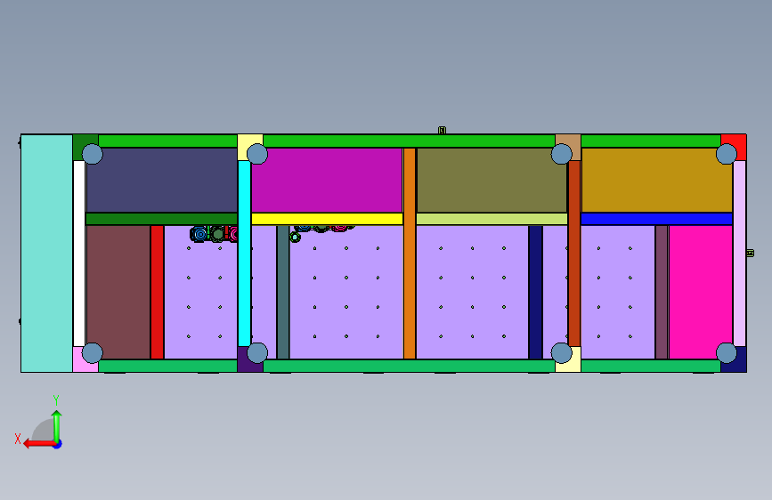This screenshot has width=772, height=500.
Task: Select the brown panel next to the red bar
Action: [118, 293]
